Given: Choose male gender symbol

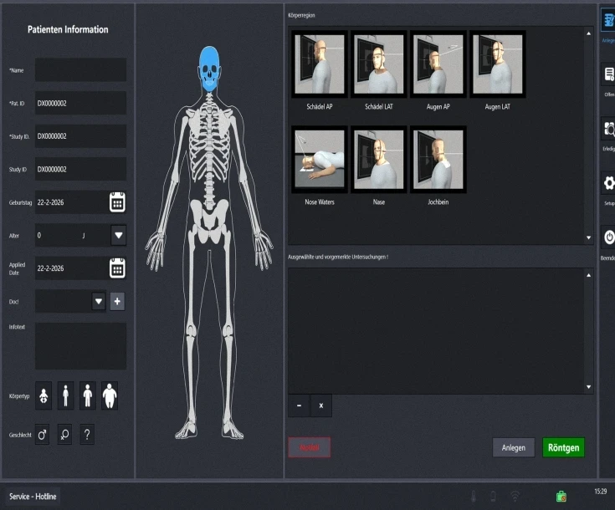Looking at the screenshot, I should tap(43, 435).
